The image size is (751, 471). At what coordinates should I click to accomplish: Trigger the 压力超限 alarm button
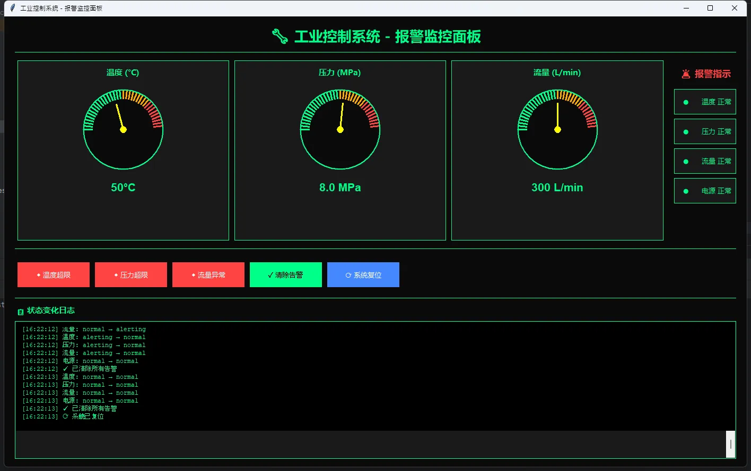[131, 275]
